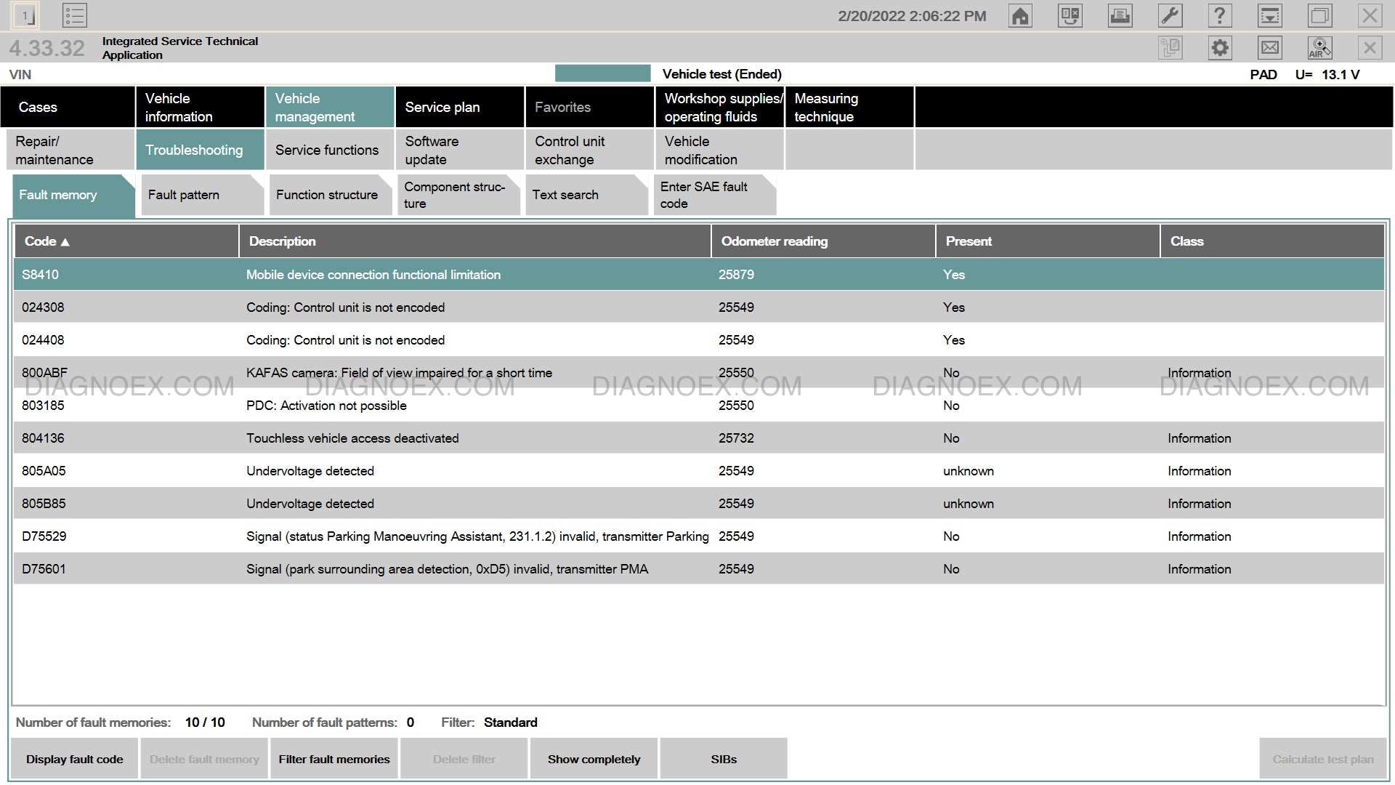Screen dimensions: 1395x785
Task: Click Filter fault memories button
Action: [334, 759]
